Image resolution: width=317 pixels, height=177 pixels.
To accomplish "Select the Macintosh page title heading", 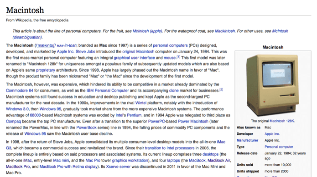I will click(x=25, y=10).
